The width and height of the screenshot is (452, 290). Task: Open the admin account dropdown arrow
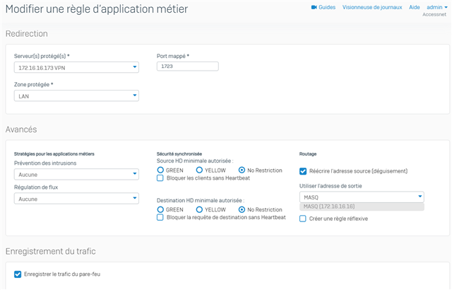[x=446, y=8]
